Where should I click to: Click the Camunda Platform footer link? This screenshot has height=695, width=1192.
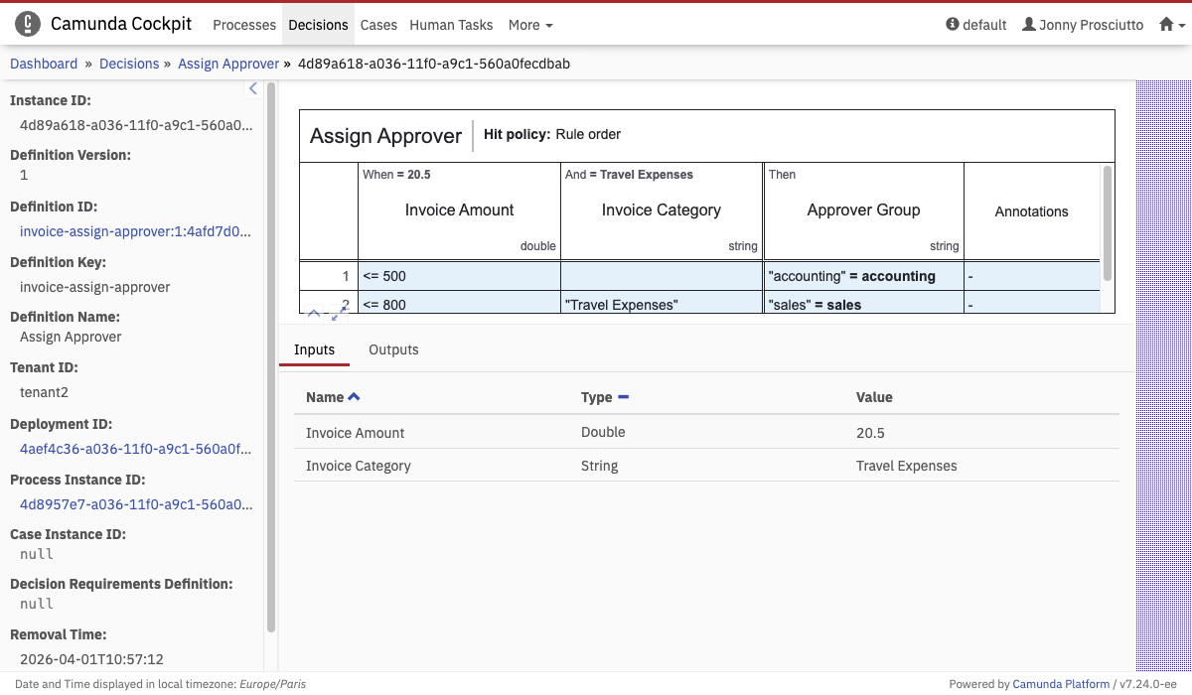pyautogui.click(x=1061, y=683)
